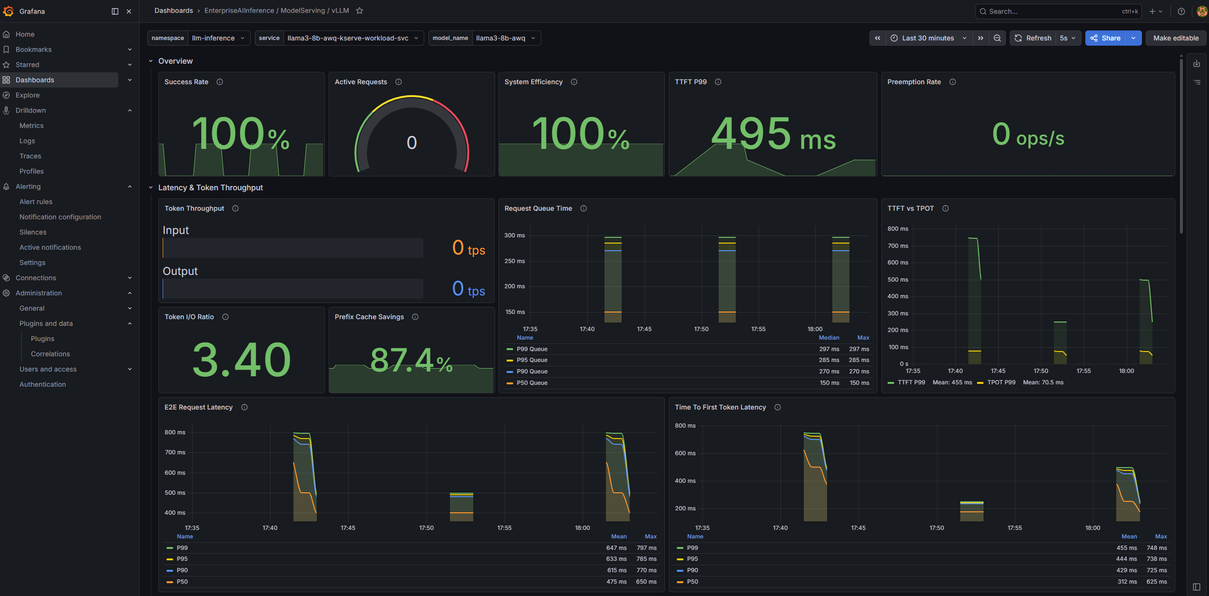Shift time range backward with double-left arrows
Viewport: 1209px width, 596px height.
pyautogui.click(x=877, y=38)
